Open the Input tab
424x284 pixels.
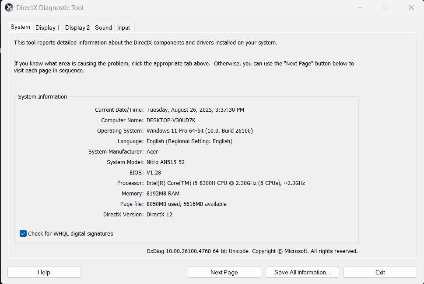[x=123, y=27]
